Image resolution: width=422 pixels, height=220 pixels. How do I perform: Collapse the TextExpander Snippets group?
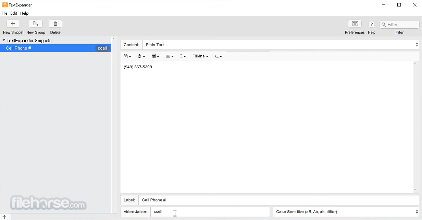click(4, 40)
